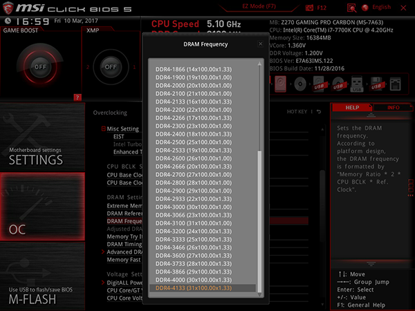Open the SETTINGS motherboard section

(x=42, y=137)
